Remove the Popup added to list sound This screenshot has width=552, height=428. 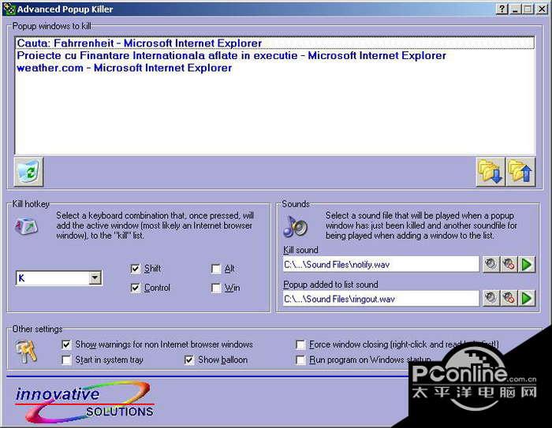click(509, 299)
